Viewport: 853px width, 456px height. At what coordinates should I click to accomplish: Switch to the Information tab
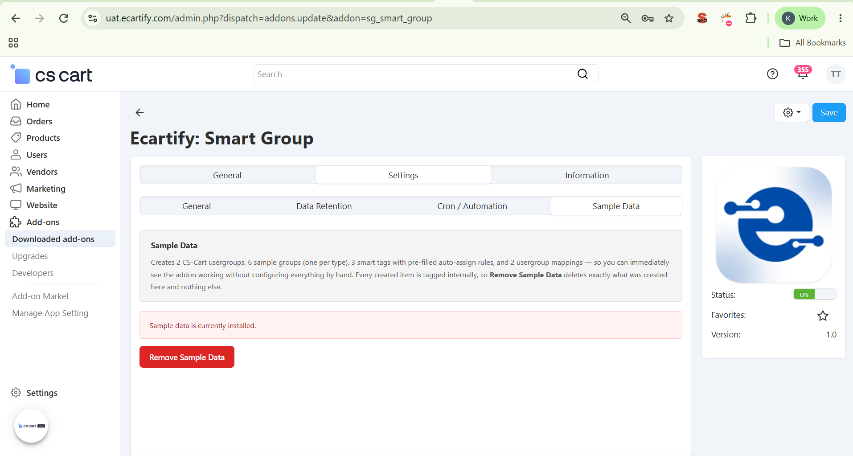(587, 175)
